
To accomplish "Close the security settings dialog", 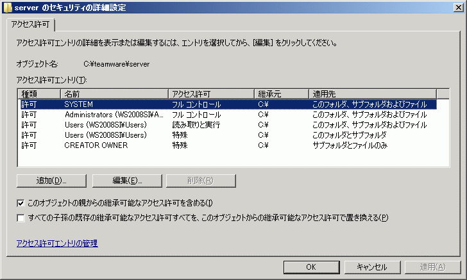I will (458, 8).
